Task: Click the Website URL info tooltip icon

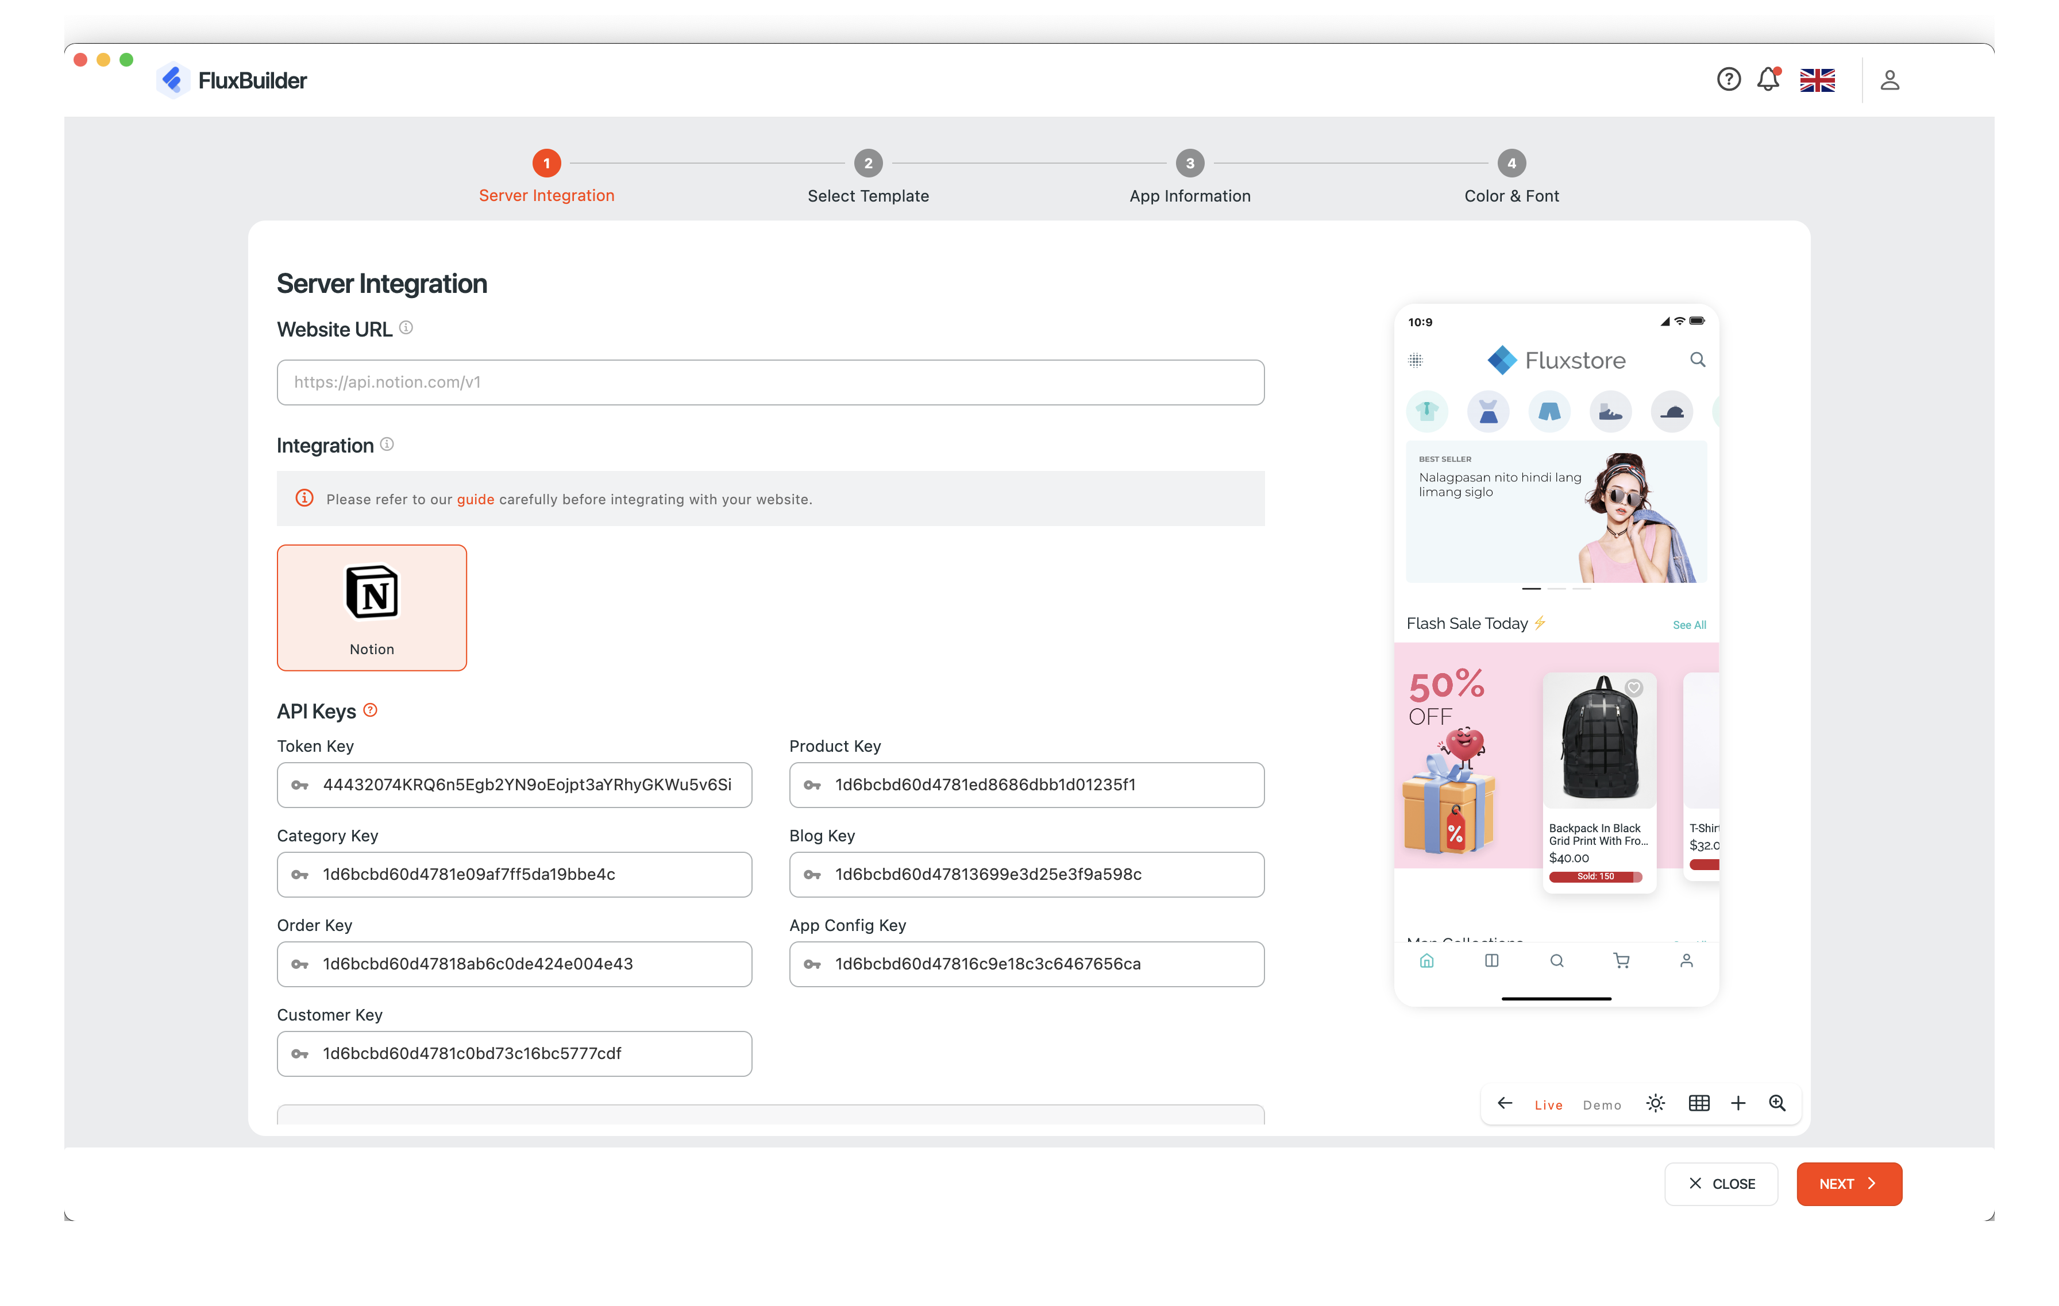Action: click(406, 327)
